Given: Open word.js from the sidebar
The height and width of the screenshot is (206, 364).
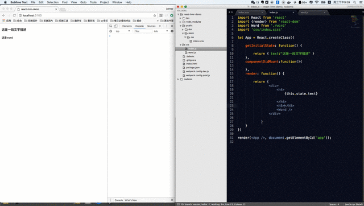Looking at the screenshot, I should point(192,52).
